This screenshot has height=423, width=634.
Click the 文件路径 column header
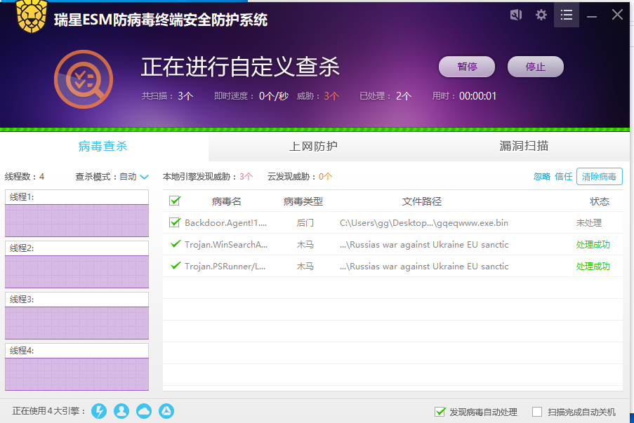422,201
